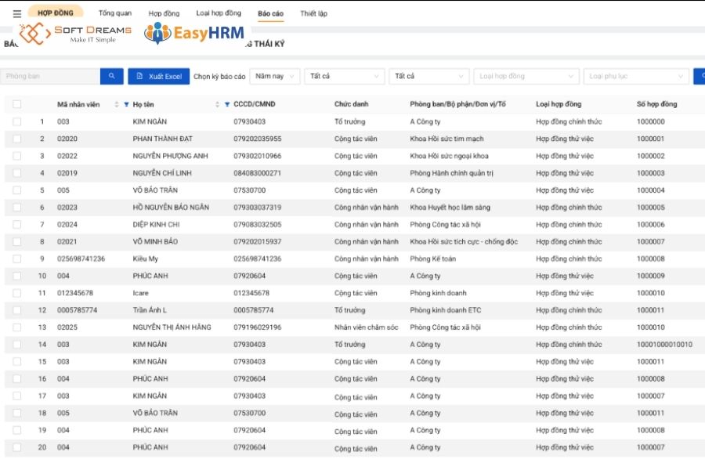
Task: Sort by Mã nhân viên sort arrows
Action: pos(117,104)
